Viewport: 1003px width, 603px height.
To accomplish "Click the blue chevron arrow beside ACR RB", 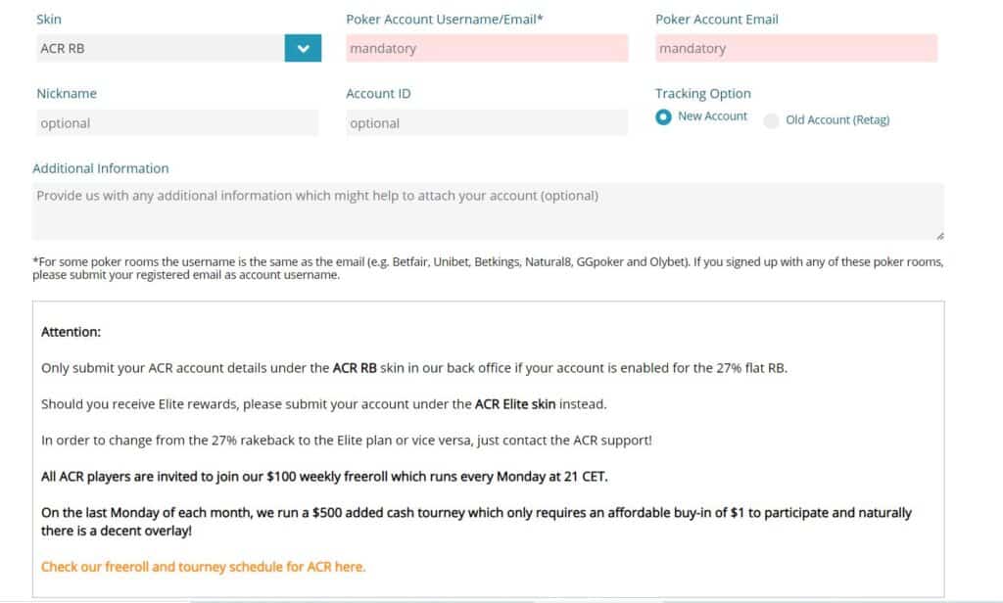I will click(303, 48).
